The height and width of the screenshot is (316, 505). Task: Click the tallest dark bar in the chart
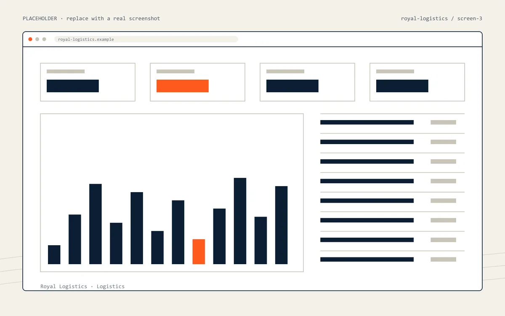click(240, 221)
